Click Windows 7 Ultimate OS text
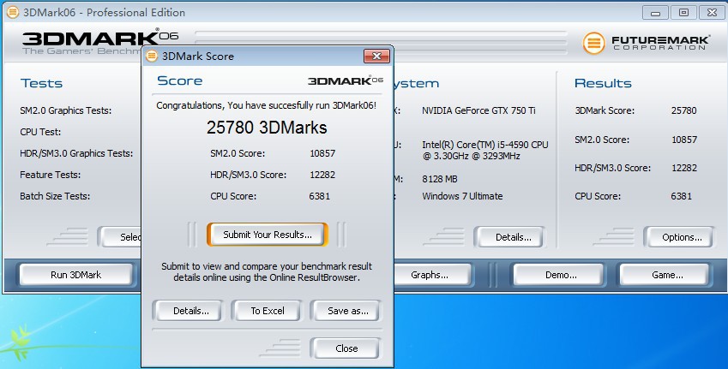The height and width of the screenshot is (369, 728). tap(462, 196)
